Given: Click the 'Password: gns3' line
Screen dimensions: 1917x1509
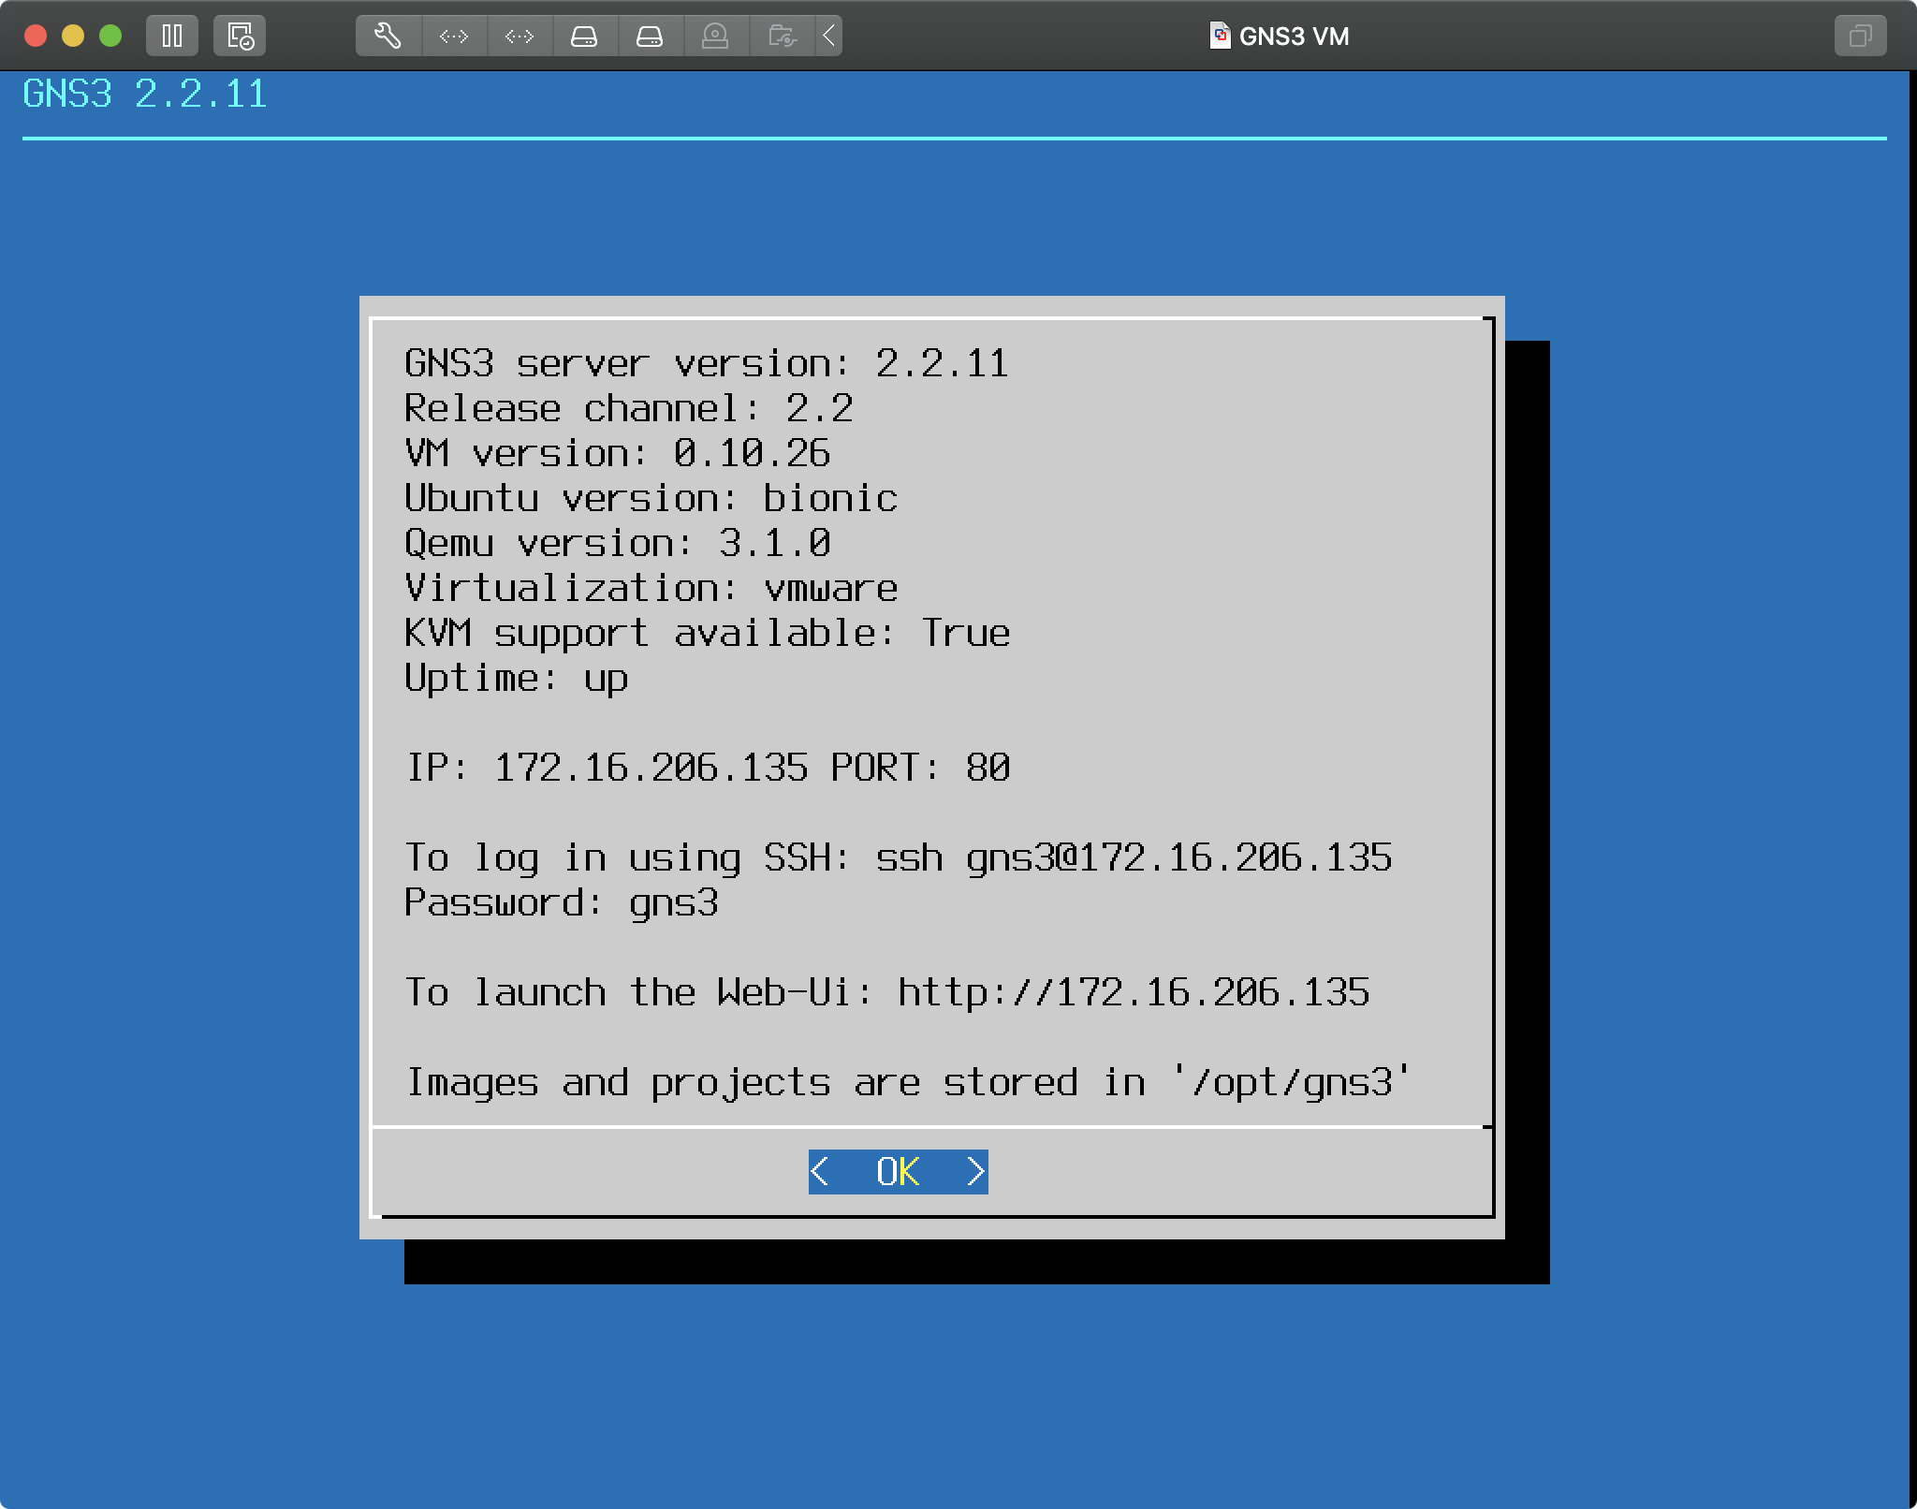Looking at the screenshot, I should (561, 902).
